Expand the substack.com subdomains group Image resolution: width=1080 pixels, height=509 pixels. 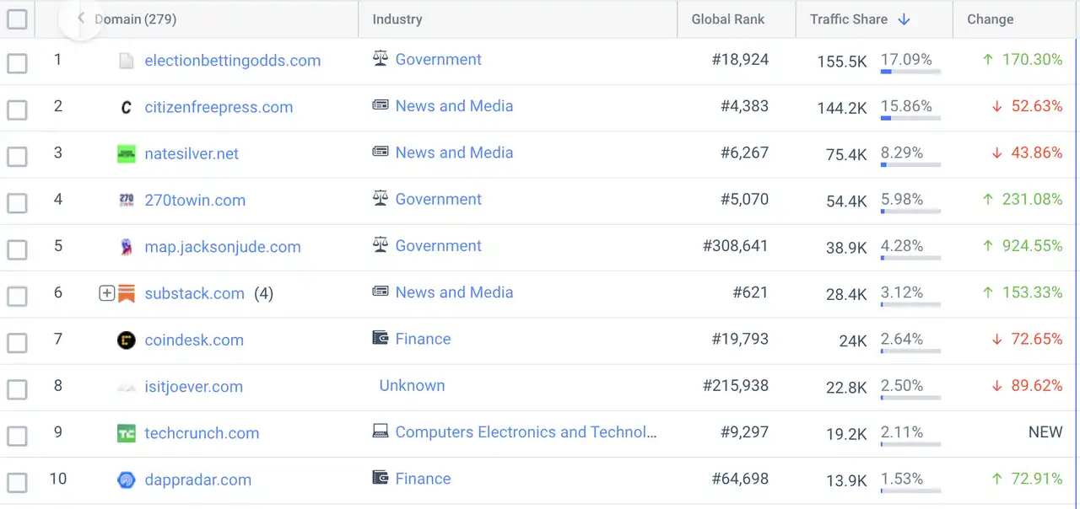coord(106,294)
